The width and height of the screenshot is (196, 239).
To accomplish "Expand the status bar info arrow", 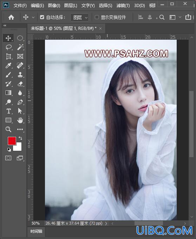I will click(106, 224).
